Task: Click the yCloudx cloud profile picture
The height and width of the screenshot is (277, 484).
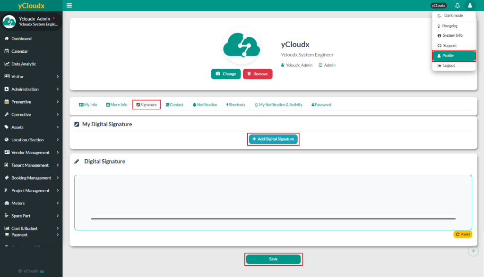Action: tap(242, 45)
